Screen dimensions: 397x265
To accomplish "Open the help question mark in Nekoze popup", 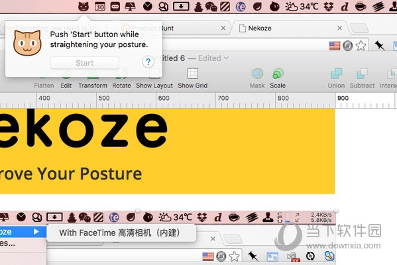I will point(148,62).
